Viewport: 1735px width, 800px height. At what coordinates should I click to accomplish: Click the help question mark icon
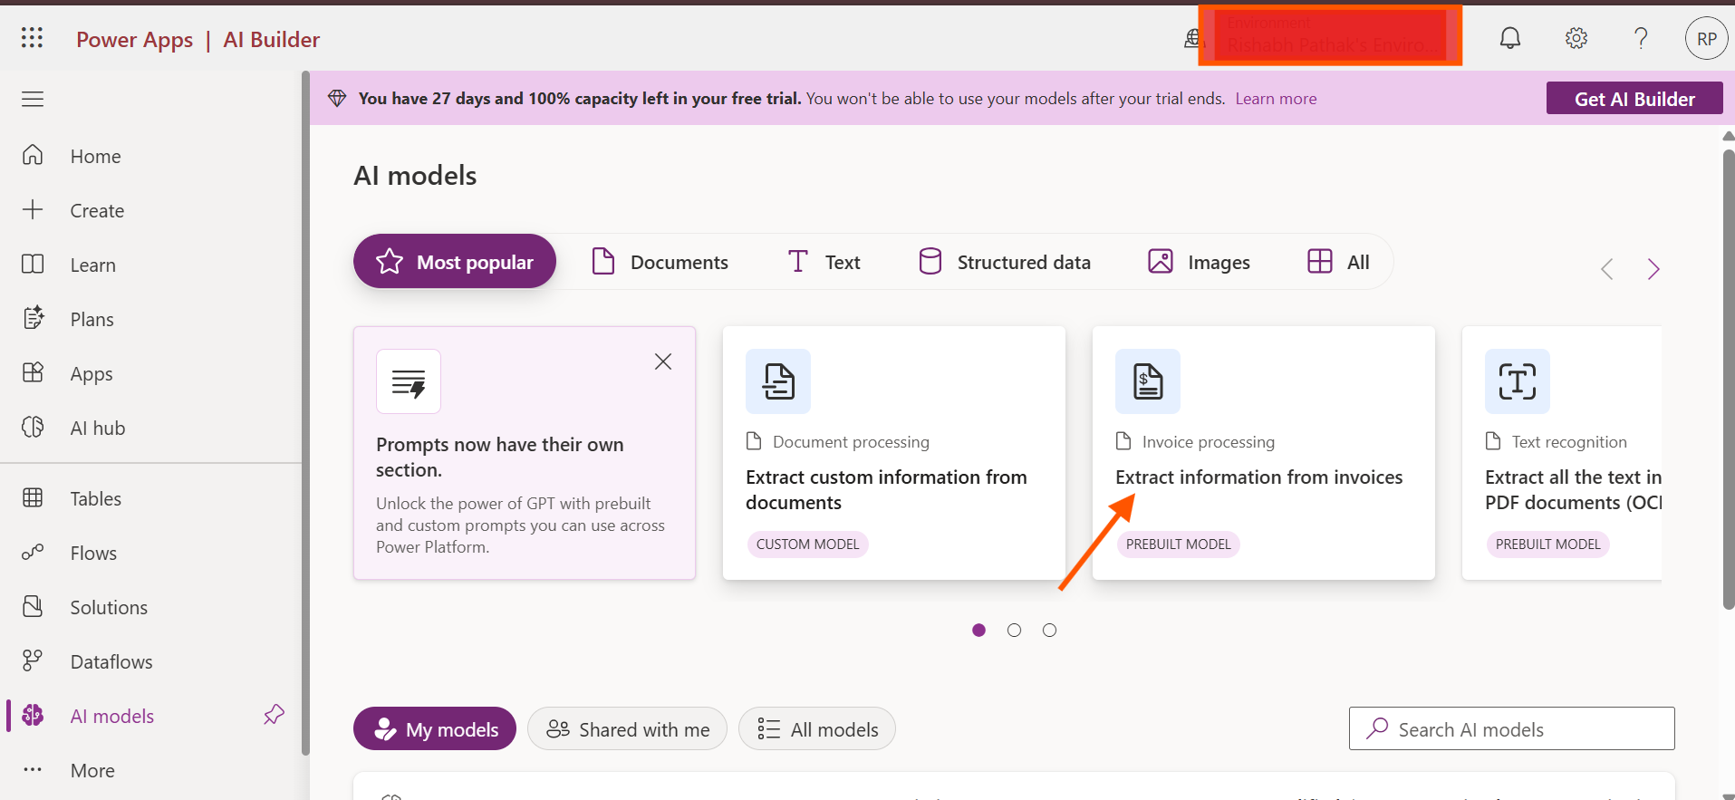pyautogui.click(x=1640, y=38)
